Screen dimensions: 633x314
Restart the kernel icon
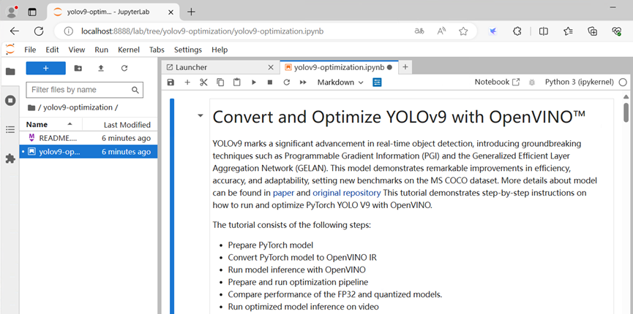click(x=287, y=83)
